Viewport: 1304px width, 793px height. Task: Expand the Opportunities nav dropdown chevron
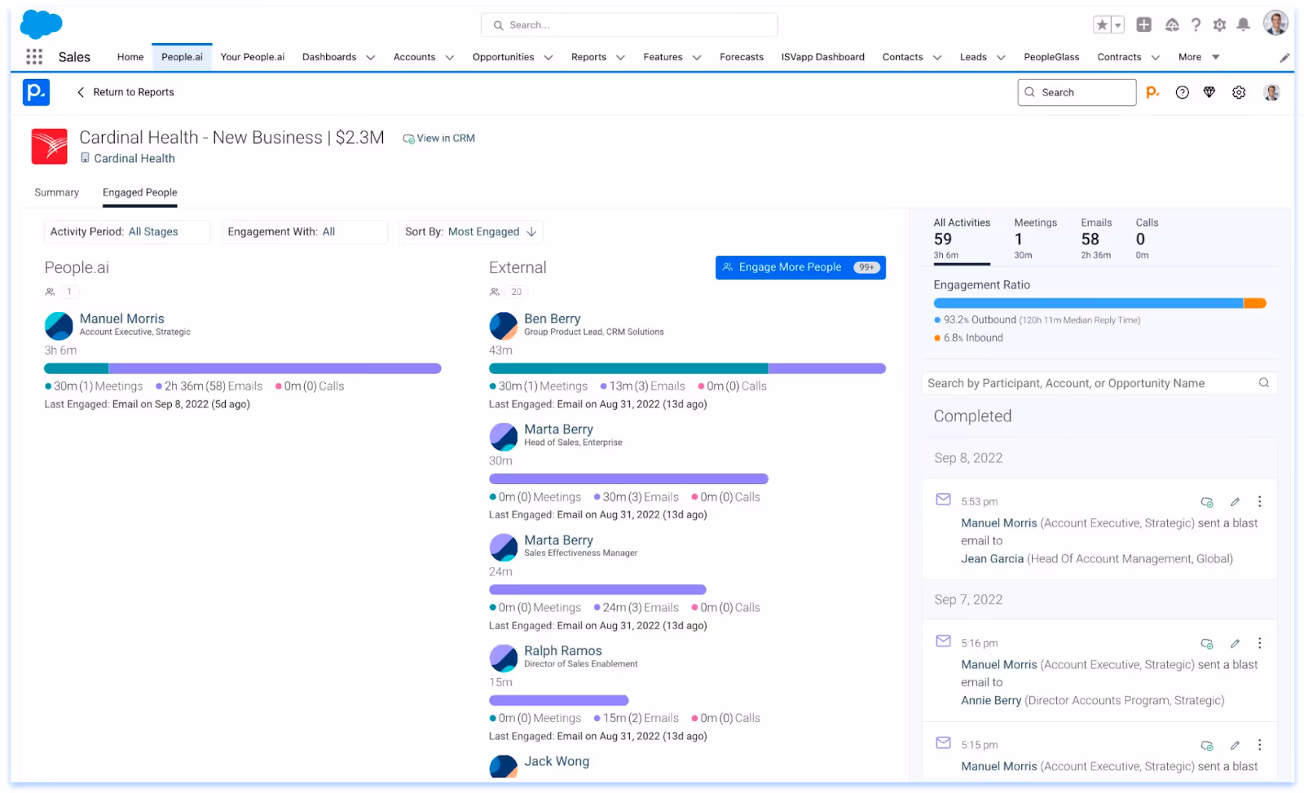548,58
